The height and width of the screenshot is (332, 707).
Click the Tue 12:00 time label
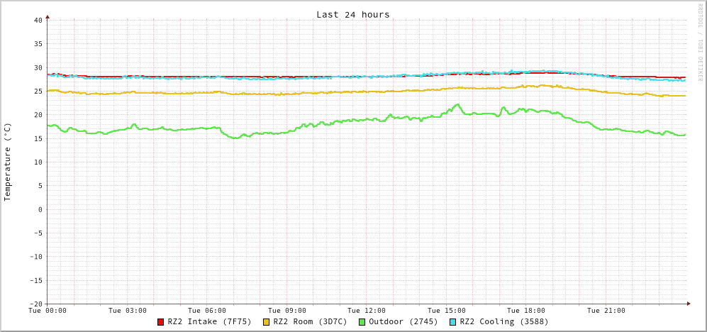tap(367, 311)
